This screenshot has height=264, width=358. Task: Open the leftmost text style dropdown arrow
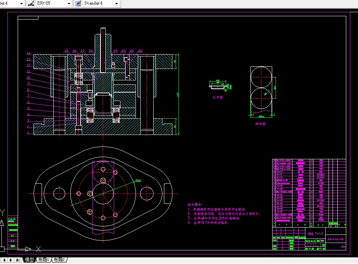[21, 3]
